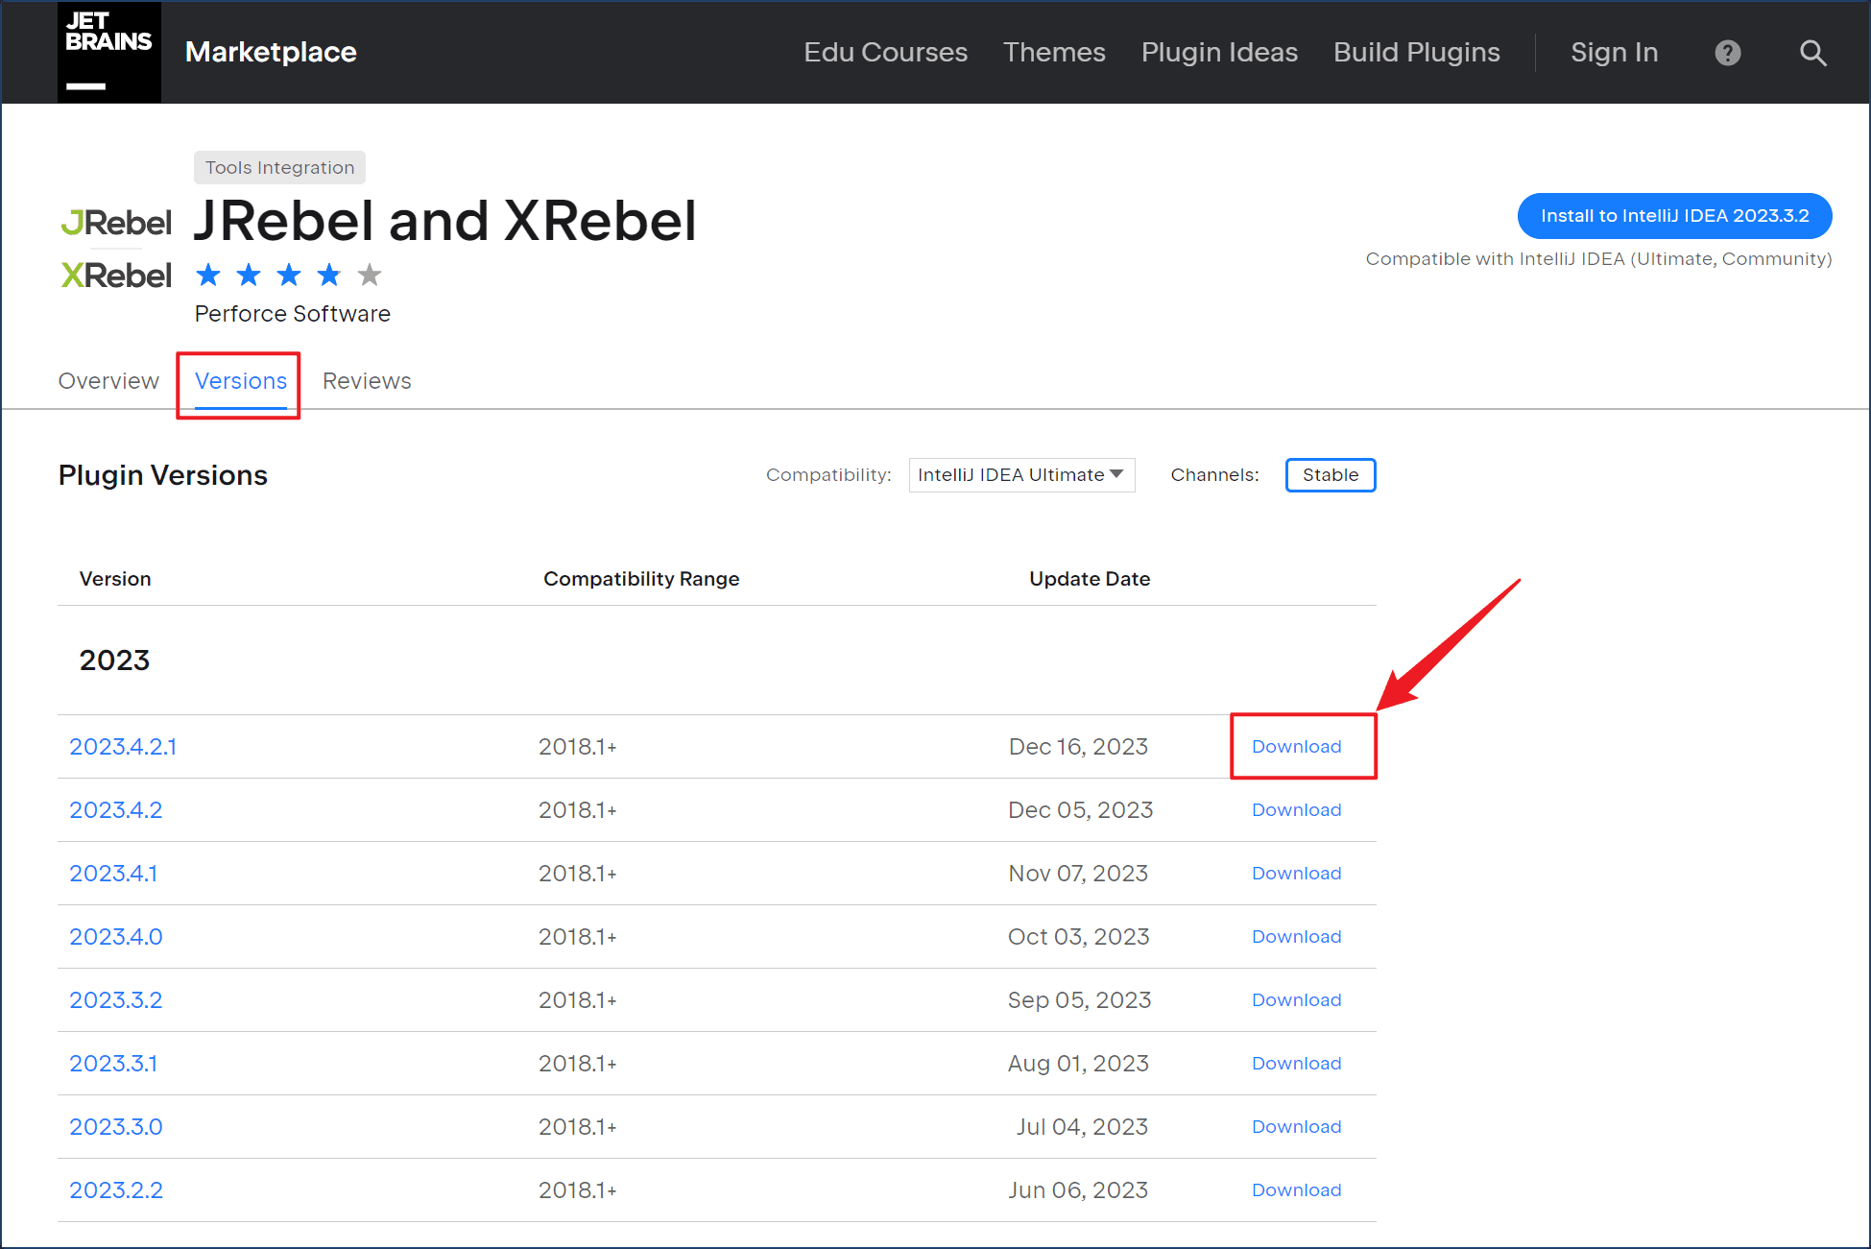Click the third blue rating star
This screenshot has height=1249, width=1871.
click(289, 276)
